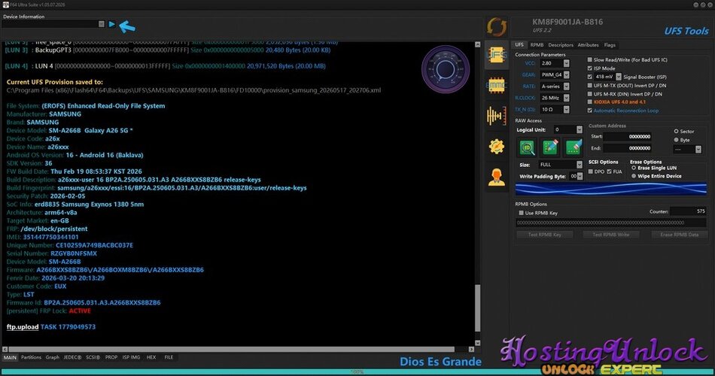Select the Sector radio button
This screenshot has width=715, height=376.
point(676,132)
